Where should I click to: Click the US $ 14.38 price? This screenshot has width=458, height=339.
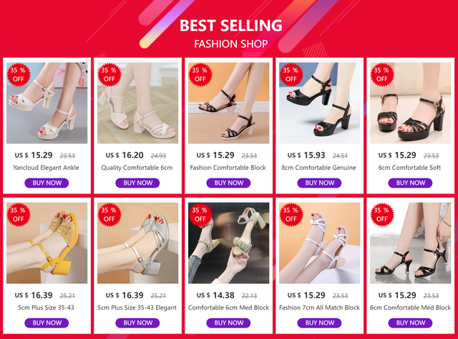coord(215,295)
